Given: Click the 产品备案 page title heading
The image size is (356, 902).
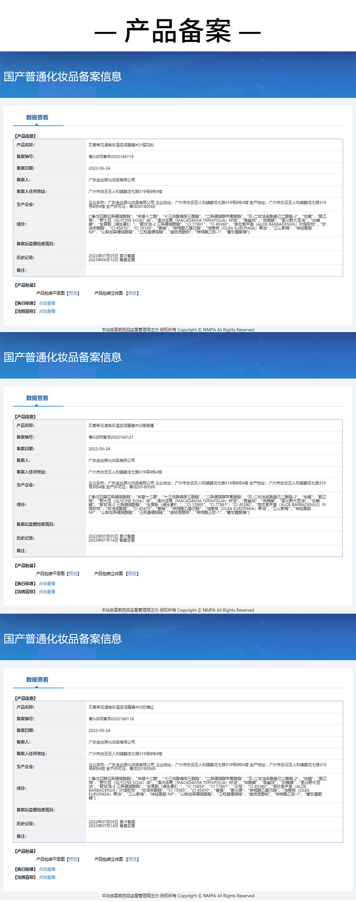Looking at the screenshot, I should coord(178,32).
